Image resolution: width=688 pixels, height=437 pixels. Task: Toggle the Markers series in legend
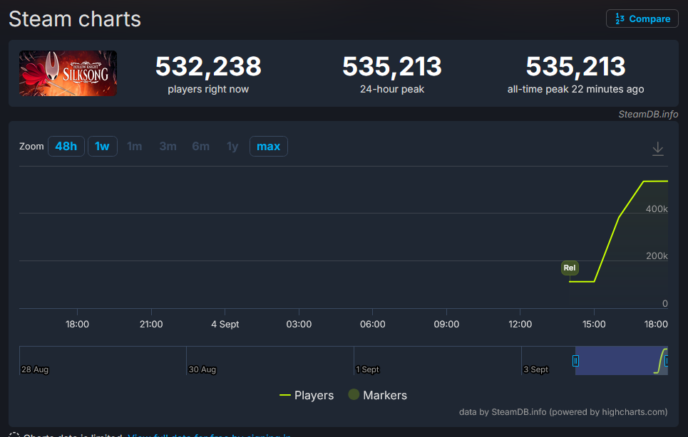pos(378,395)
